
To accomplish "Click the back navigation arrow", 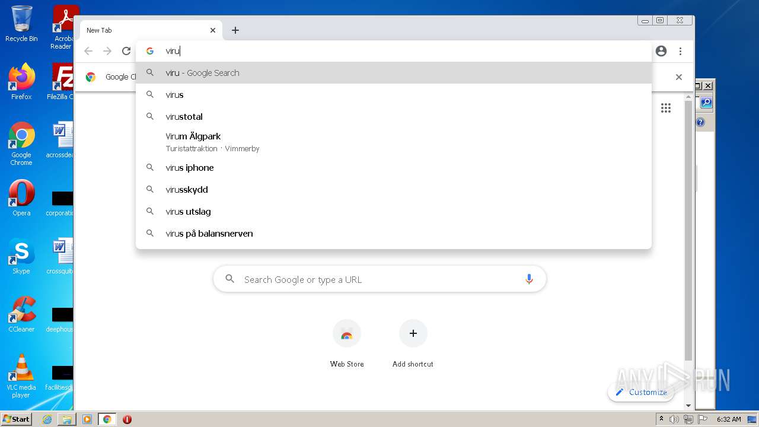I will pos(88,51).
